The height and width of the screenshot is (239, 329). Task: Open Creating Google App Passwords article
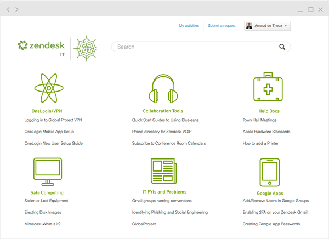pyautogui.click(x=271, y=224)
